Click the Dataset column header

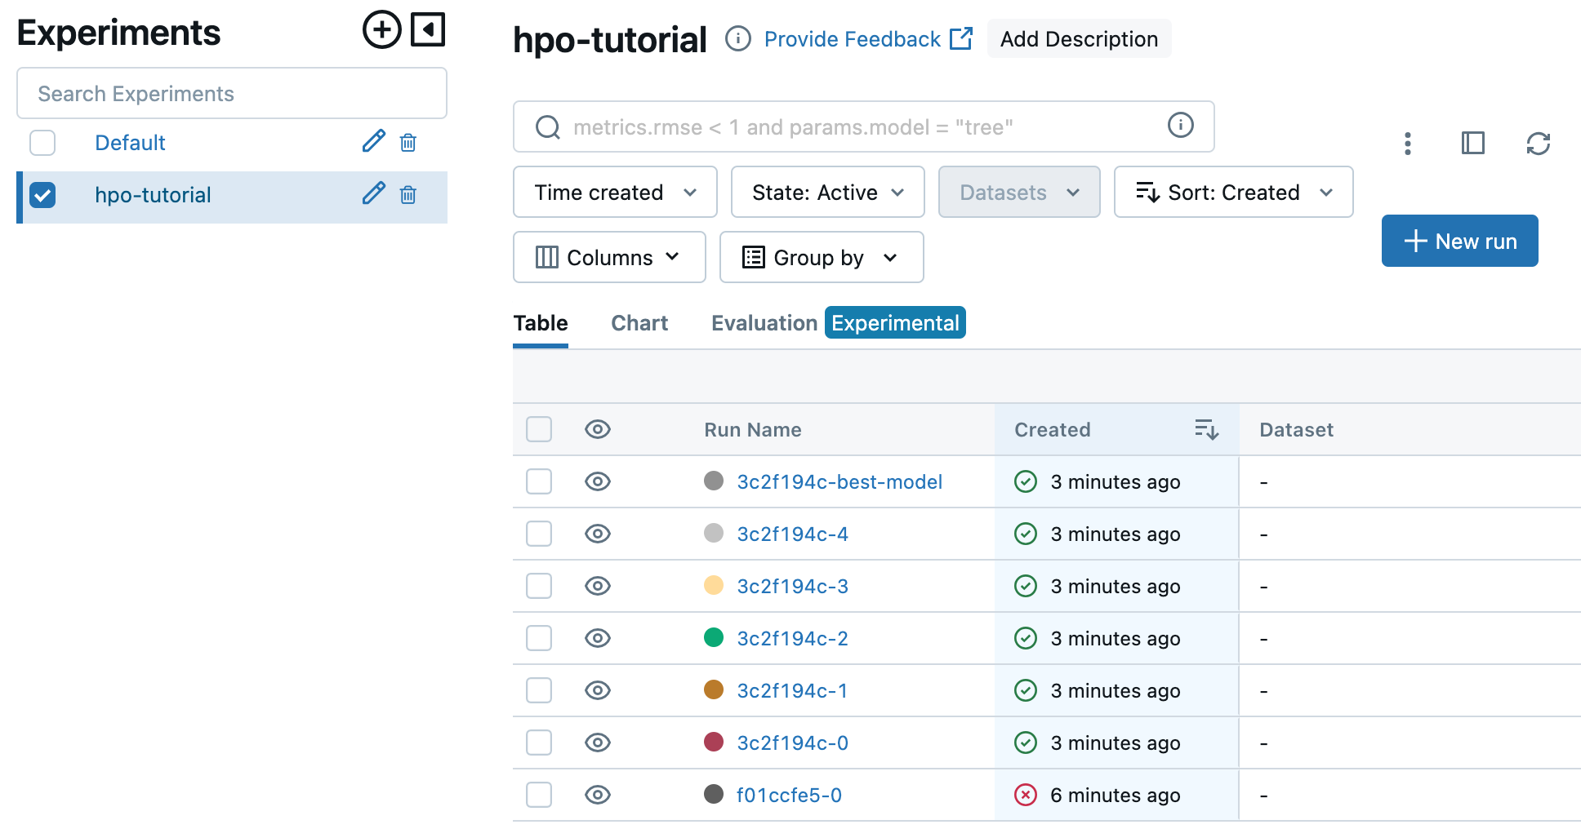click(x=1296, y=429)
